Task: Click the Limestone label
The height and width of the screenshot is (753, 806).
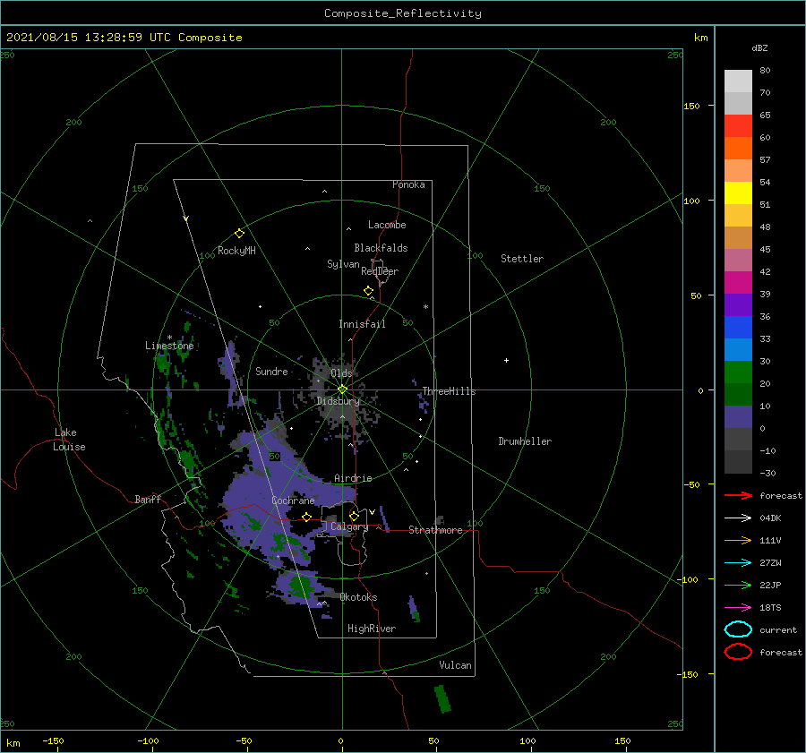Action: coord(169,346)
